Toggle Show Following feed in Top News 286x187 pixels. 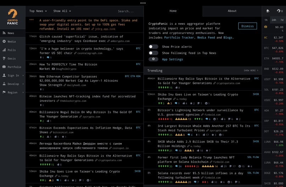click(153, 53)
